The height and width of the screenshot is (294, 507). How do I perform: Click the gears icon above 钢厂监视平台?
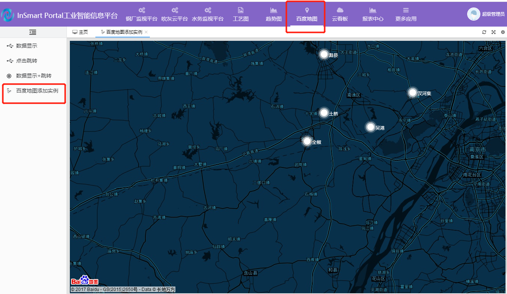142,10
